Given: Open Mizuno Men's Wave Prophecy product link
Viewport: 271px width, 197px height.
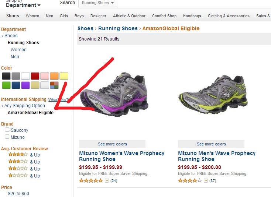Looking at the screenshot, I should click(x=216, y=156).
